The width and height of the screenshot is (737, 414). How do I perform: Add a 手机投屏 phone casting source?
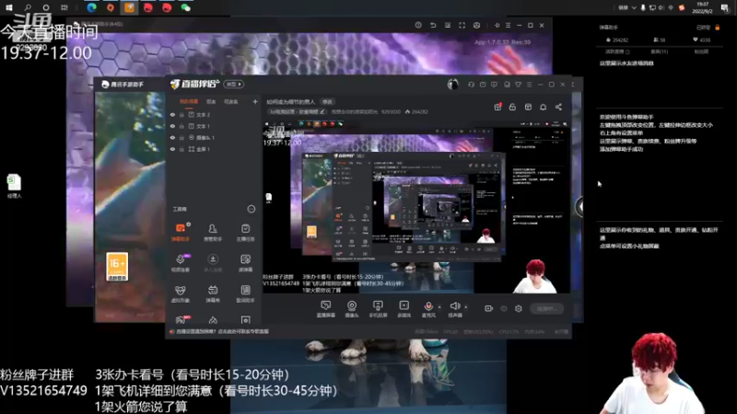tap(378, 309)
